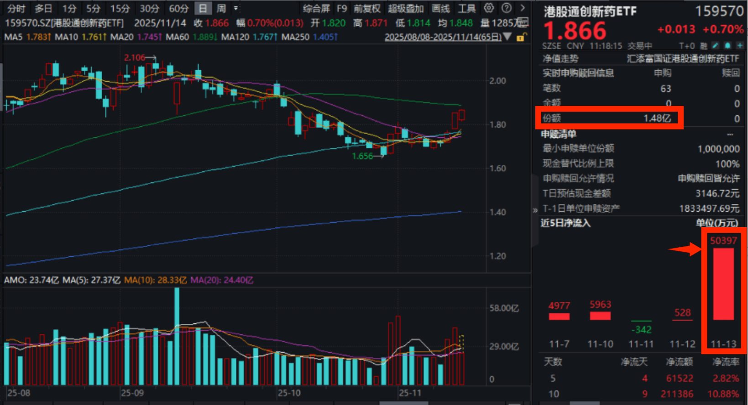Click the right arrow icon in top toolbar
This screenshot has width=748, height=405.
(x=523, y=8)
